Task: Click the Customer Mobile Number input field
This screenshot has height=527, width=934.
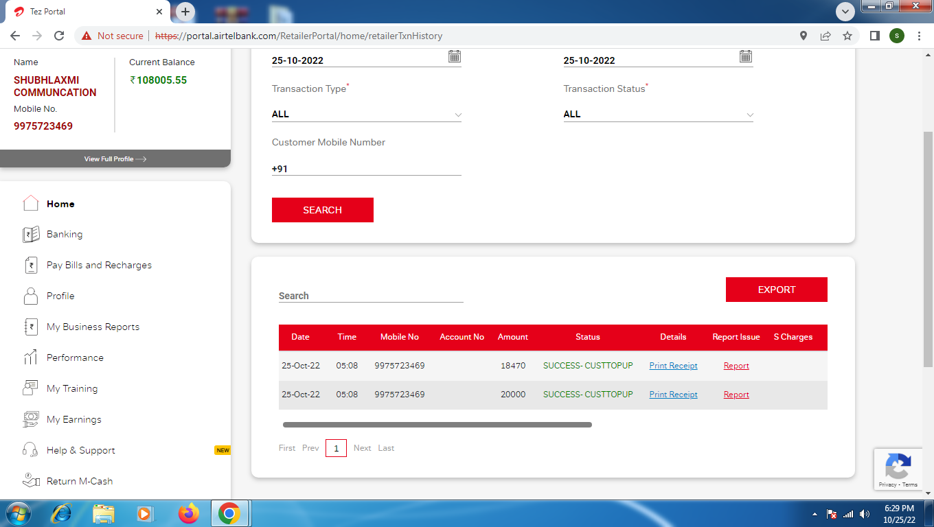Action: click(371, 169)
